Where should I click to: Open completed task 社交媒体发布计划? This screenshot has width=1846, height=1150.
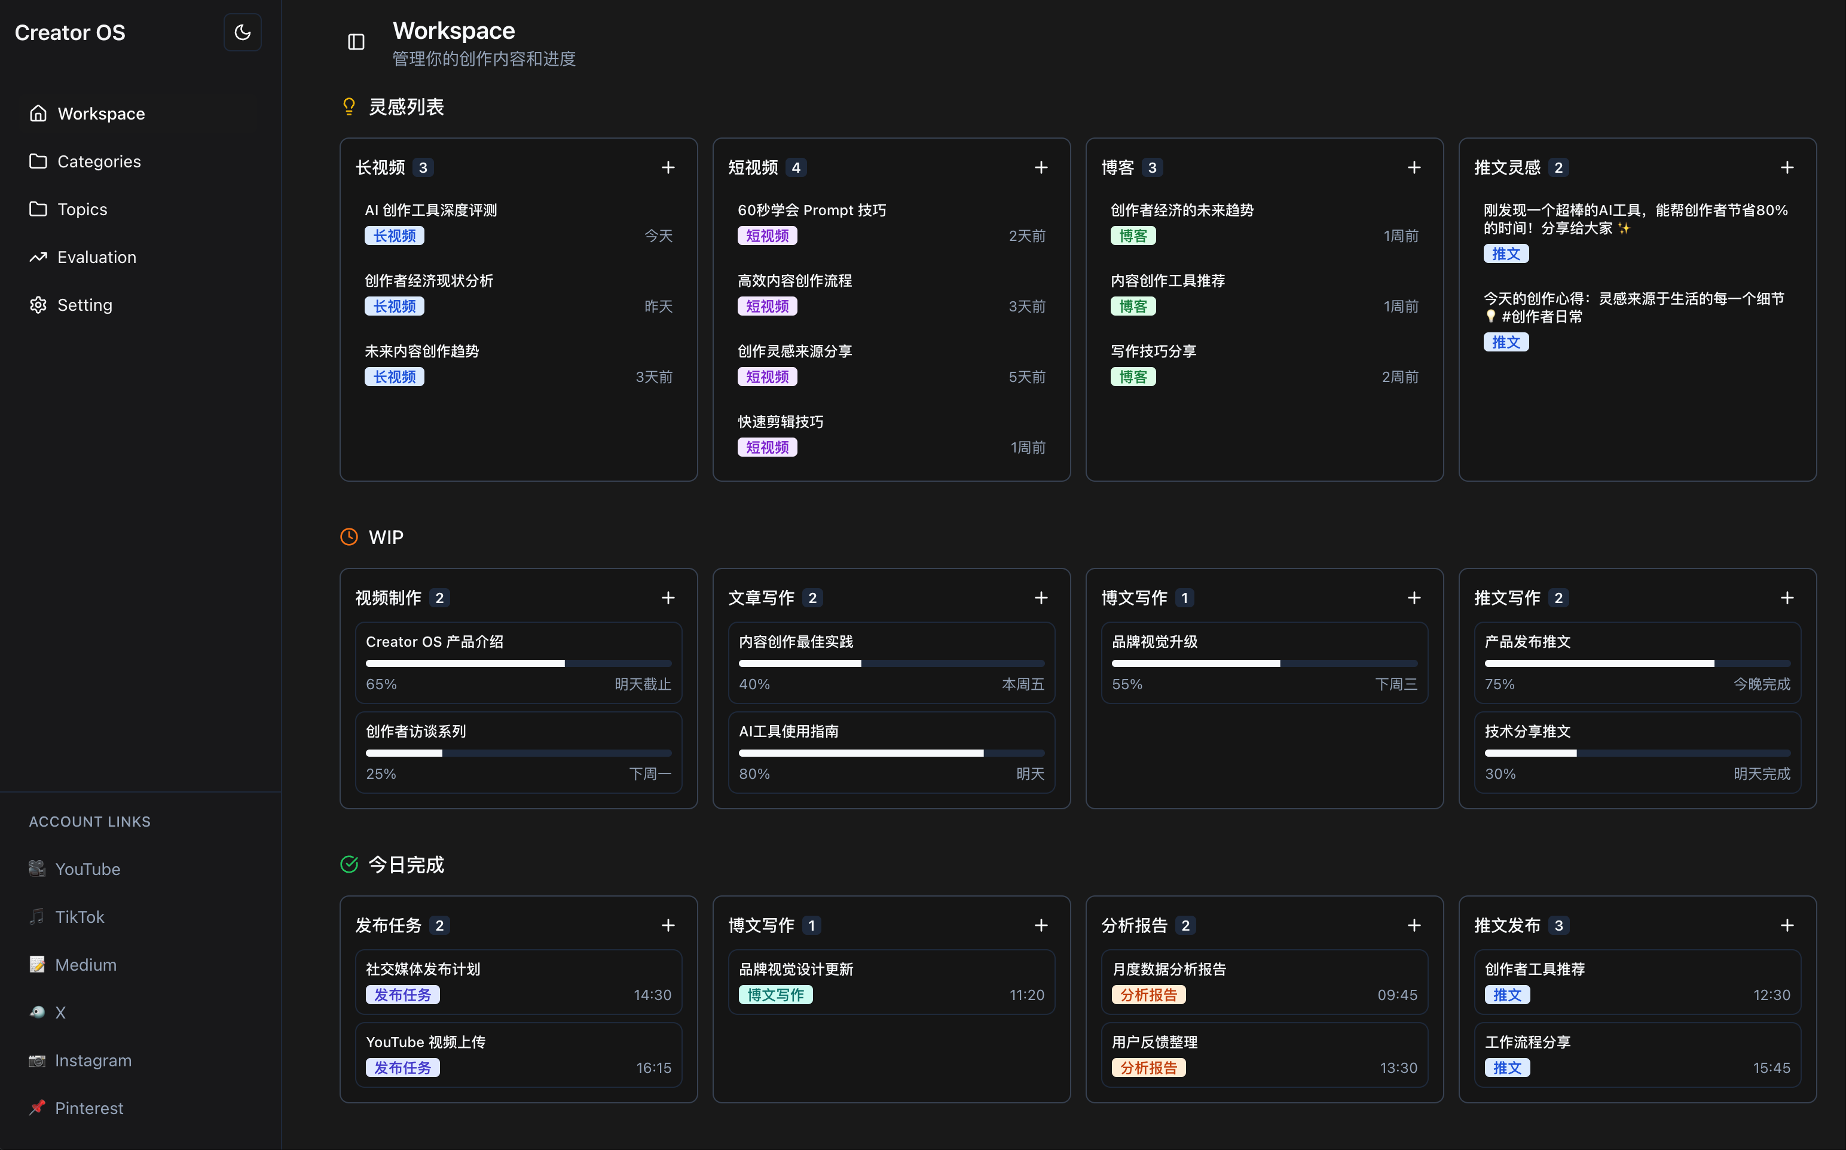[x=519, y=981]
